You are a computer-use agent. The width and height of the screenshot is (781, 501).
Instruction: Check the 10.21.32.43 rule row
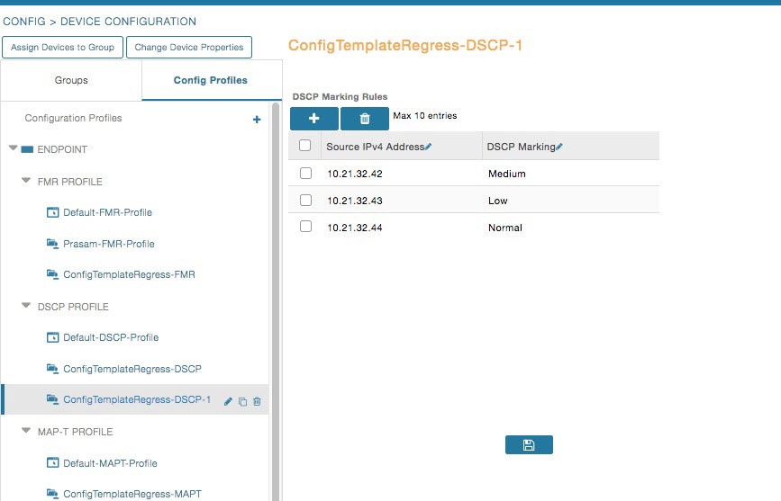(x=306, y=200)
